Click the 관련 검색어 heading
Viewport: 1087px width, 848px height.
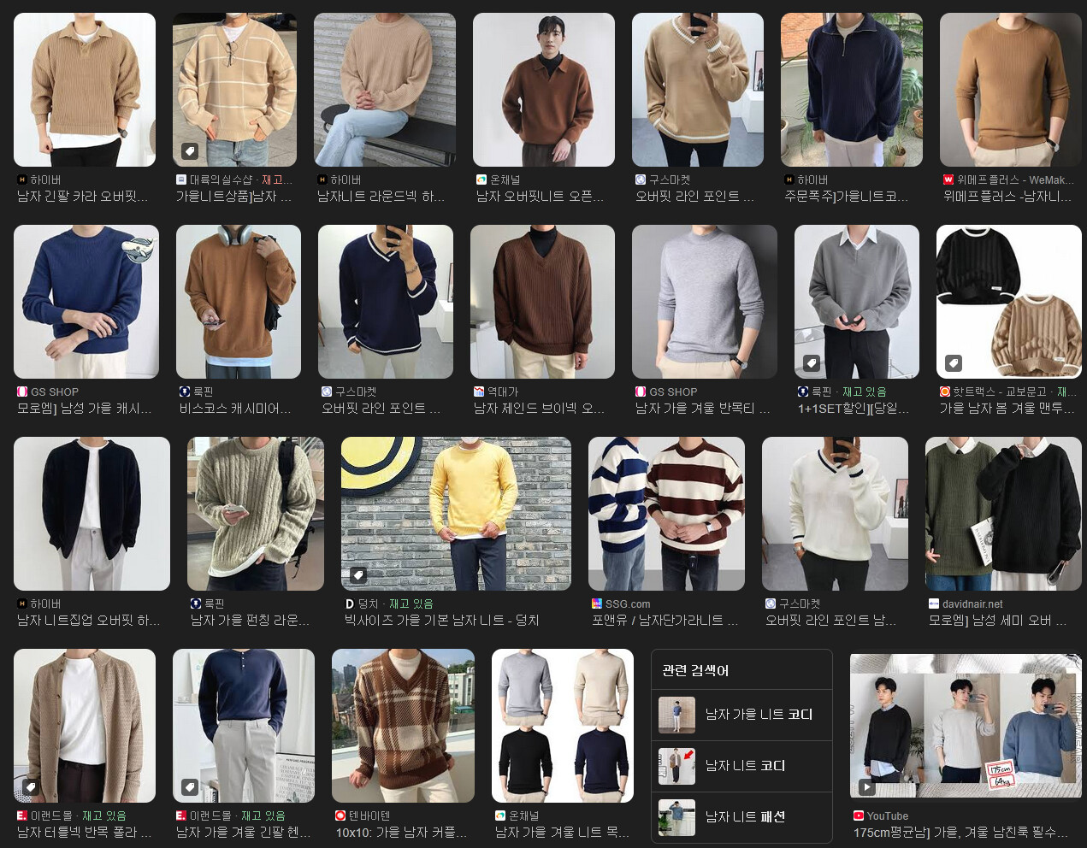click(x=695, y=670)
